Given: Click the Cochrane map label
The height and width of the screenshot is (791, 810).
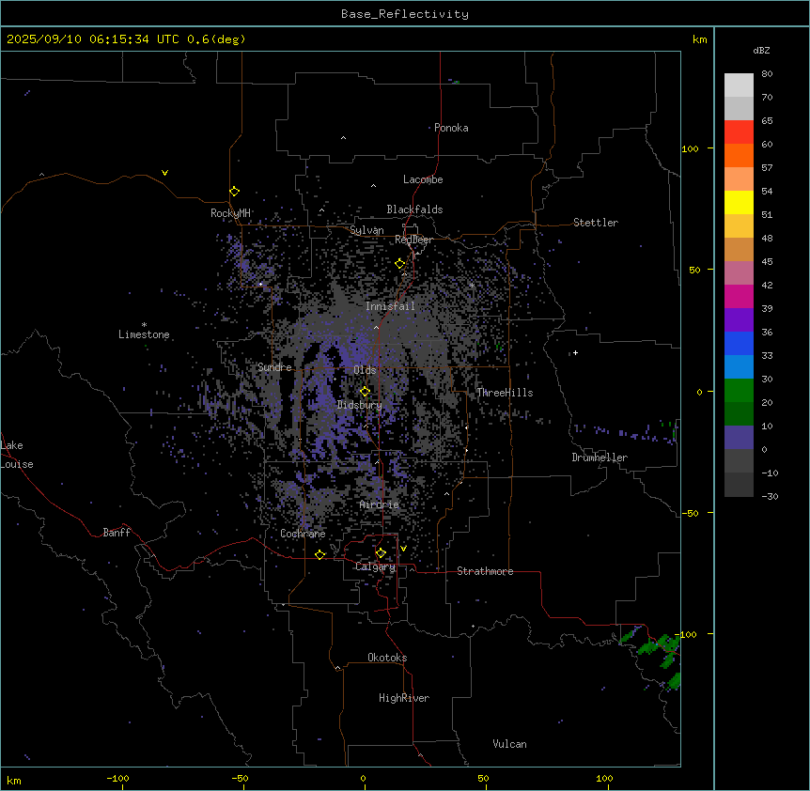Looking at the screenshot, I should 303,534.
